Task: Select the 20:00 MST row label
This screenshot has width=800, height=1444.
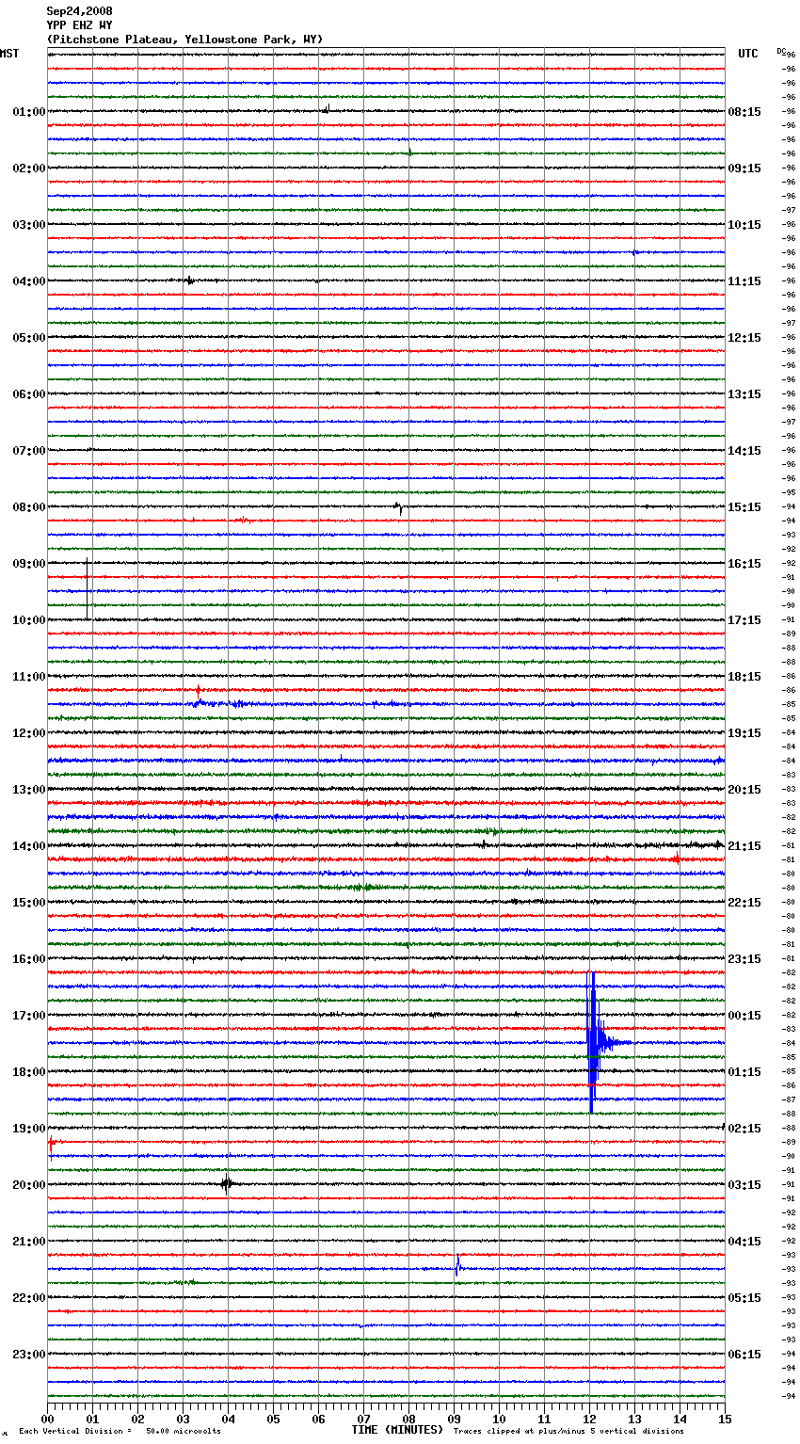Action: click(28, 1185)
